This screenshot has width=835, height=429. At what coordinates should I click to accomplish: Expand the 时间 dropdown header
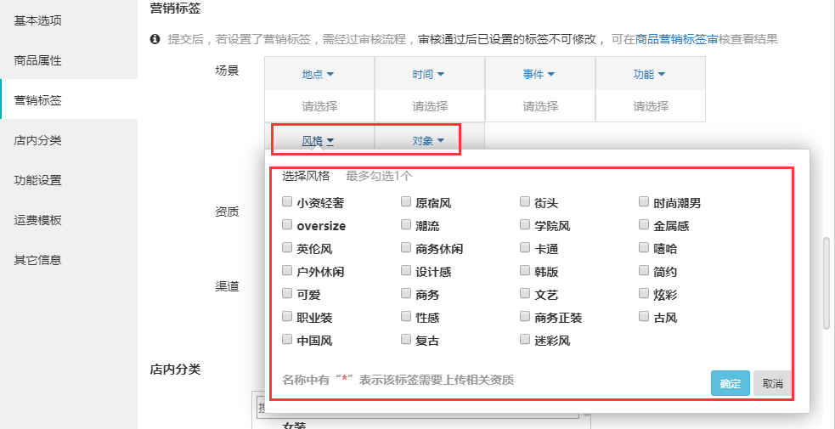tap(429, 74)
